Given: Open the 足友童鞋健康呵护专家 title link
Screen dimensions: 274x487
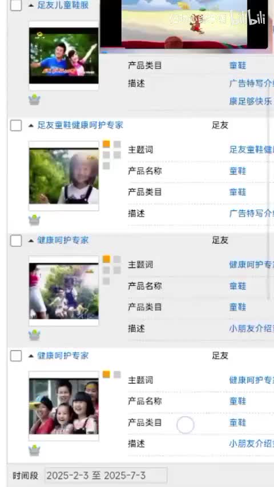Looking at the screenshot, I should coord(80,125).
